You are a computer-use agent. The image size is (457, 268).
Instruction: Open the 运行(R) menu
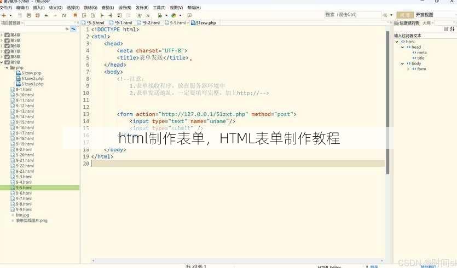[125, 8]
